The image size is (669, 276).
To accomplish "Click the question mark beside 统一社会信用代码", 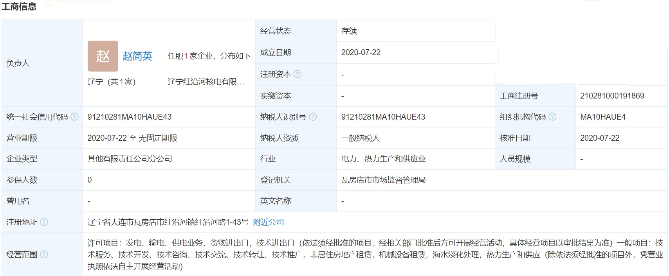I will (74, 117).
